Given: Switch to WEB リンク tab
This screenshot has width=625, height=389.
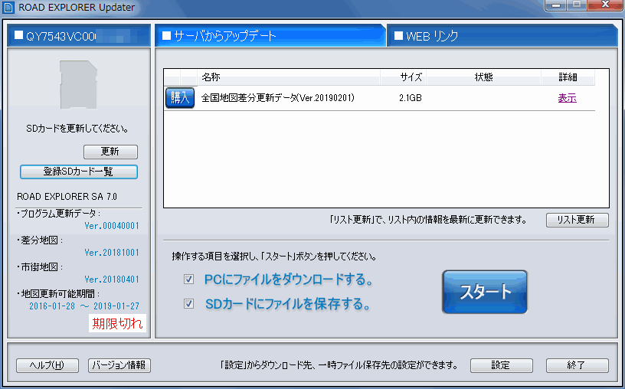Looking at the screenshot, I should click(502, 36).
